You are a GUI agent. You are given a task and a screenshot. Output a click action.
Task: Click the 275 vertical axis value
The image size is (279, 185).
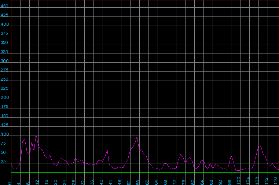4,70
